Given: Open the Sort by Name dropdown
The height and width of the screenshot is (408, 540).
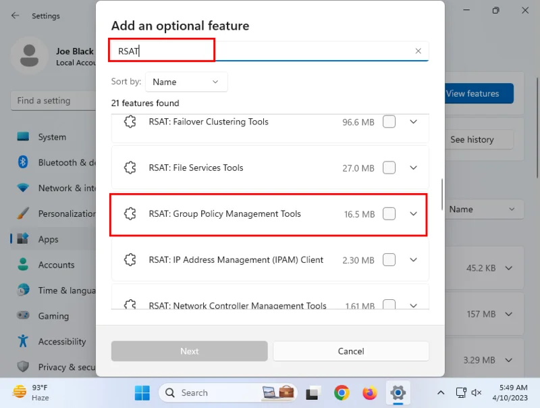Looking at the screenshot, I should coord(186,82).
